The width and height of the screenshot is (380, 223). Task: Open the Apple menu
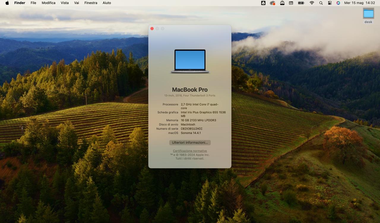[x=7, y=3]
